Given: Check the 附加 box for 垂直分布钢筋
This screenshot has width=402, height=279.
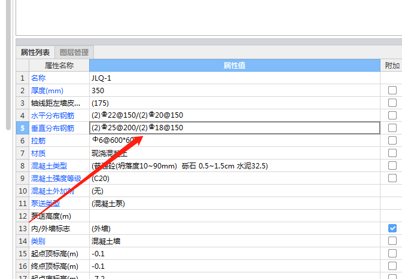Looking at the screenshot, I should [x=392, y=128].
